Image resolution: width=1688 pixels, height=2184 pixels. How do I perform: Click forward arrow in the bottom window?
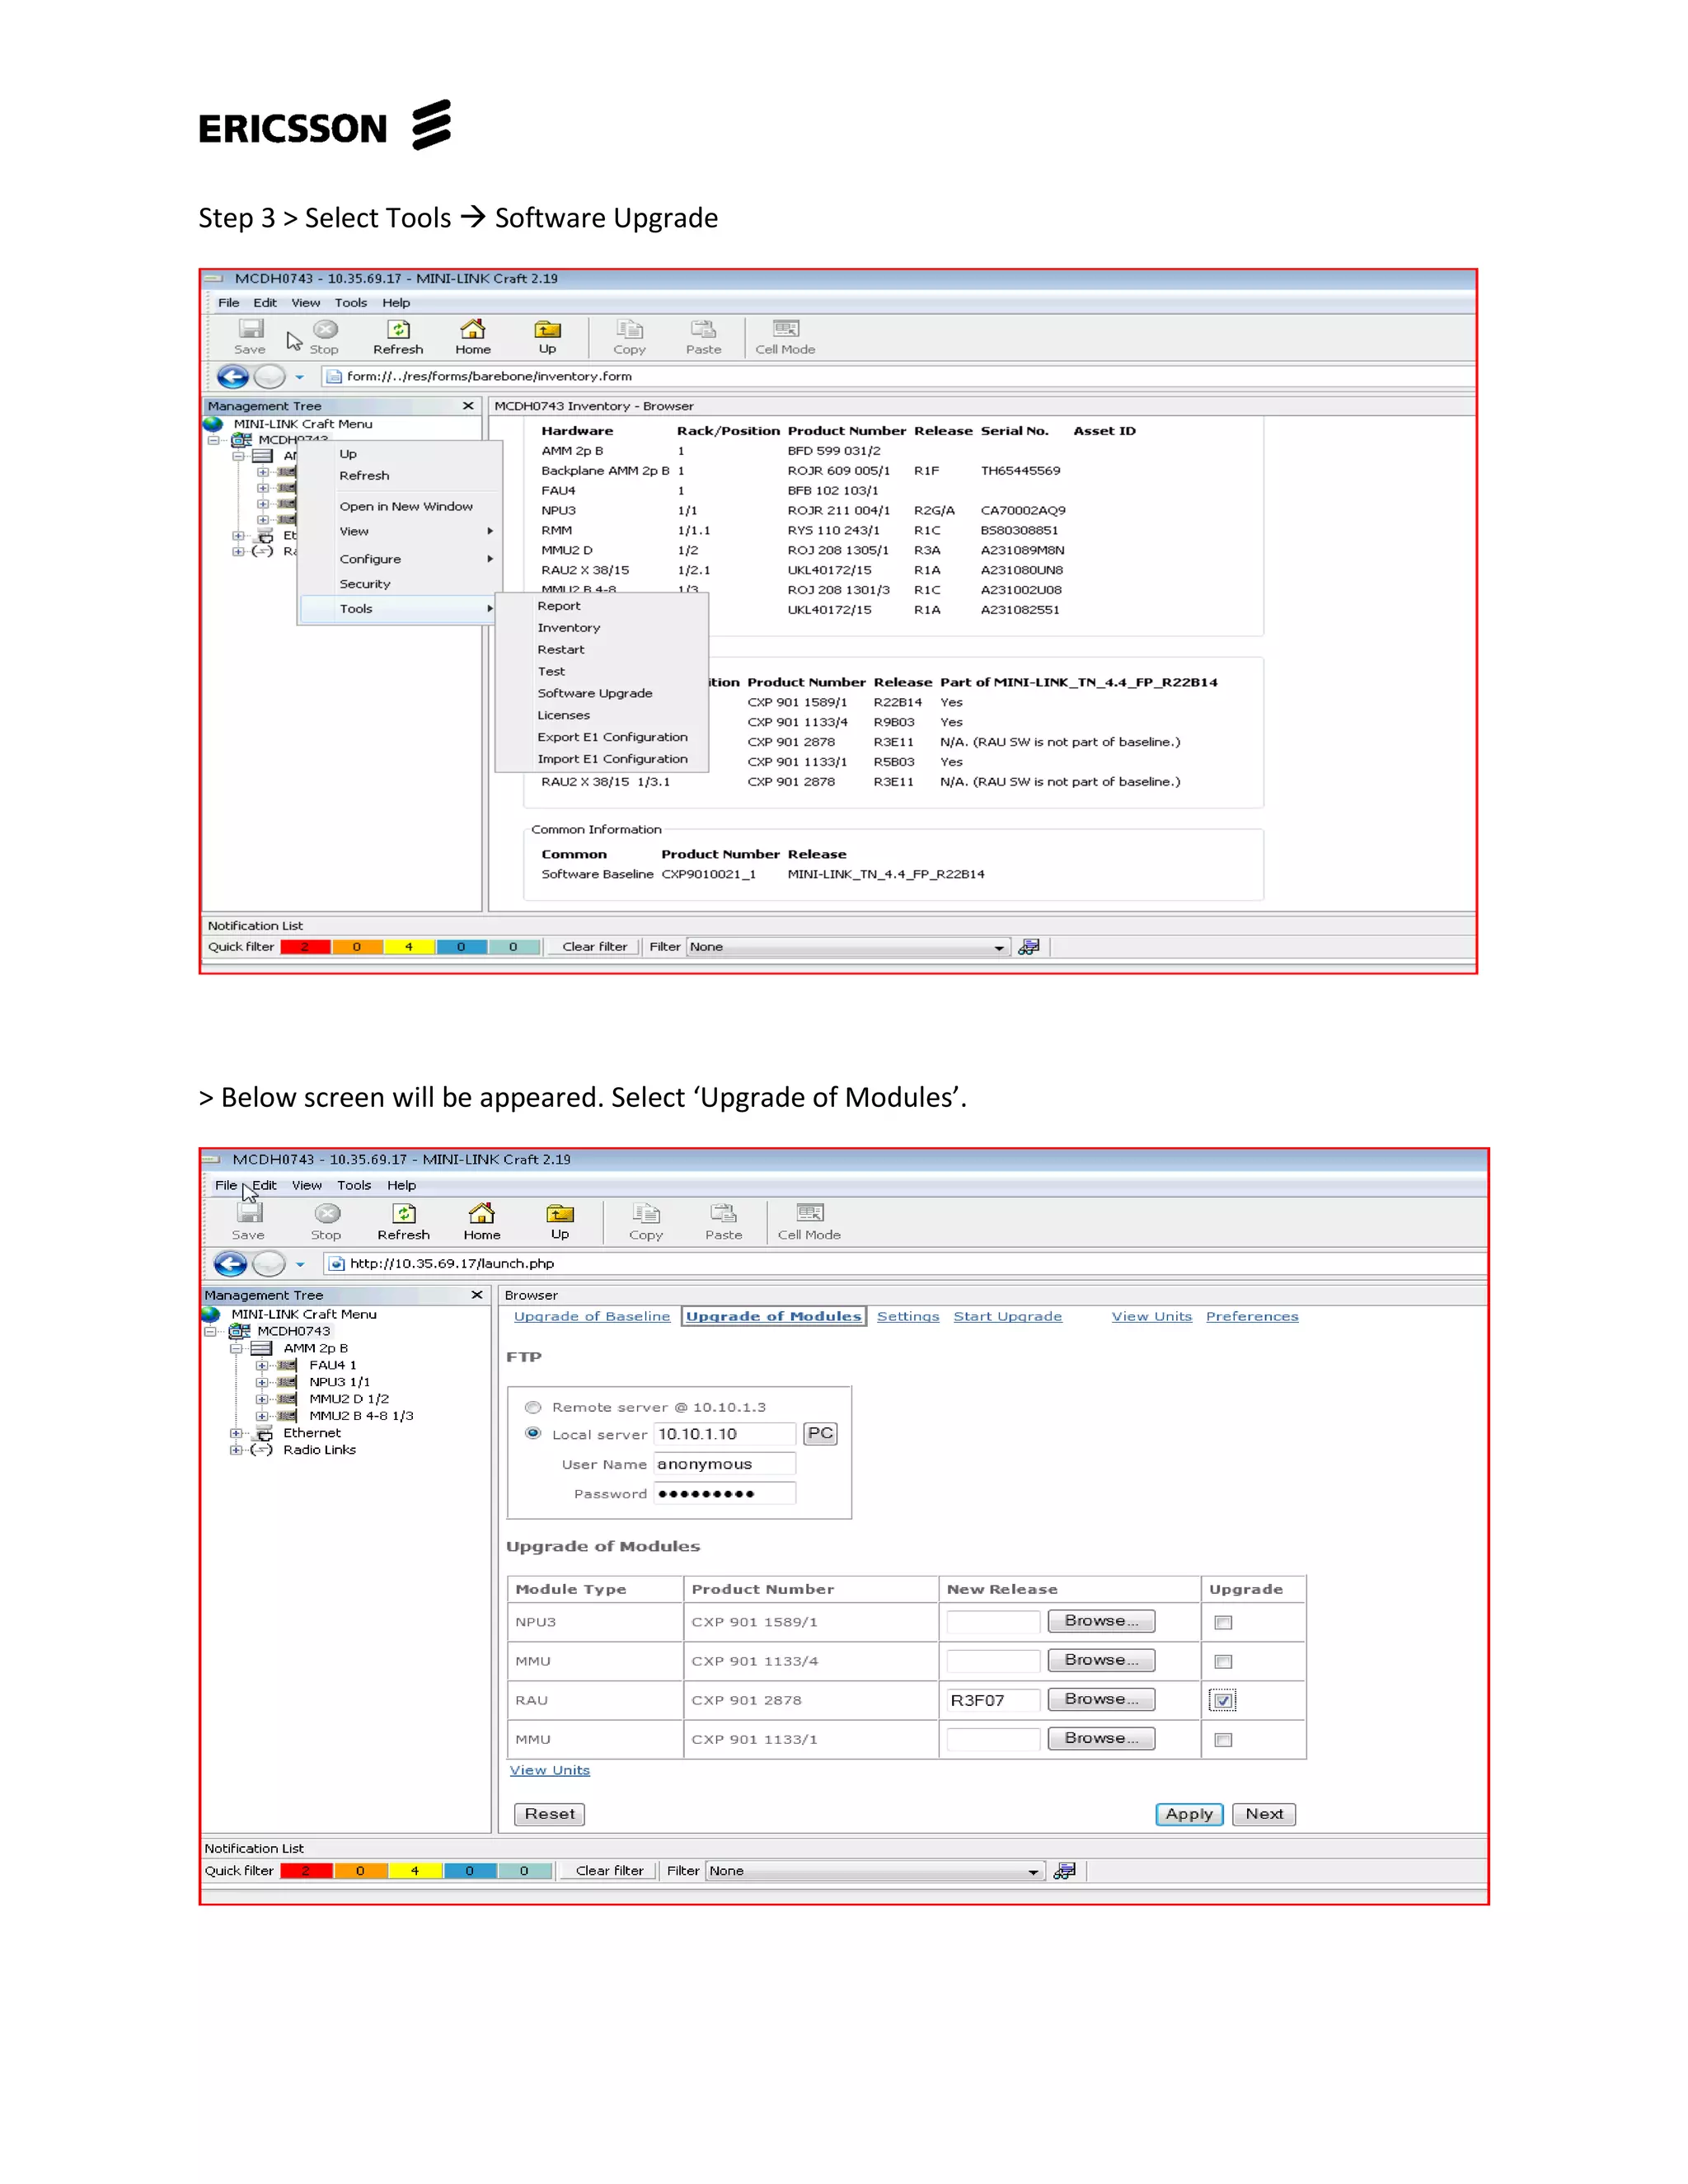coord(268,1264)
